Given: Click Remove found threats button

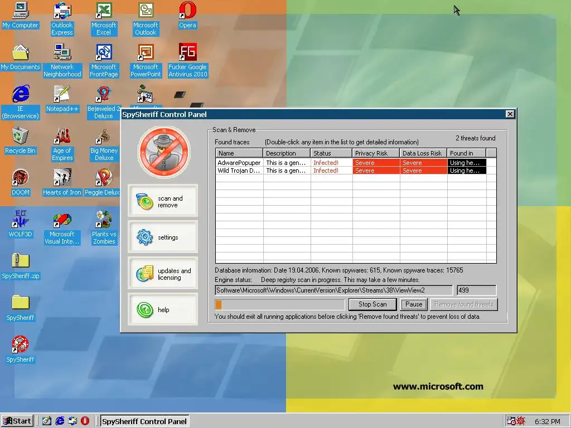Looking at the screenshot, I should [464, 304].
